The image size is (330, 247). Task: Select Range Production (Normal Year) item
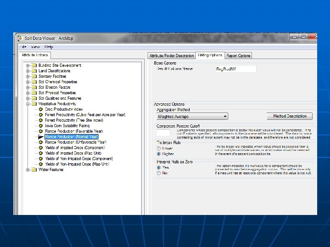coord(71,137)
